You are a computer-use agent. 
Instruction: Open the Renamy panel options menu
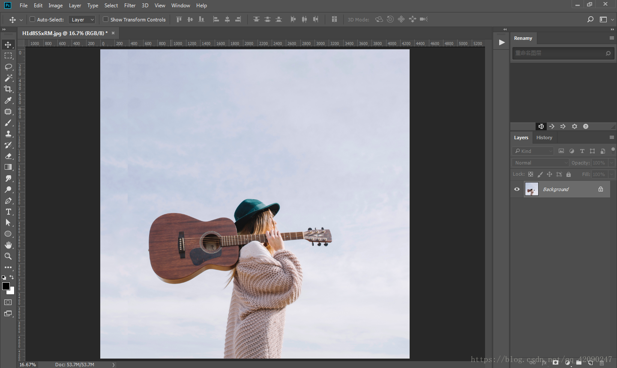[611, 38]
